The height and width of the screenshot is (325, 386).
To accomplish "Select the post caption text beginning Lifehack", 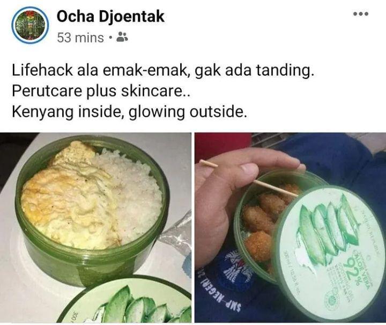I will pyautogui.click(x=163, y=91).
